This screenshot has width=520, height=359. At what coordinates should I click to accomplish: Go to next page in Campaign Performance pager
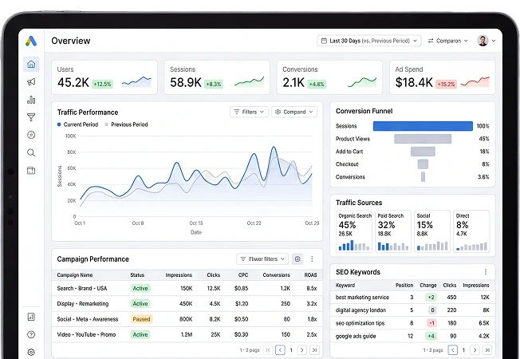tap(301, 349)
